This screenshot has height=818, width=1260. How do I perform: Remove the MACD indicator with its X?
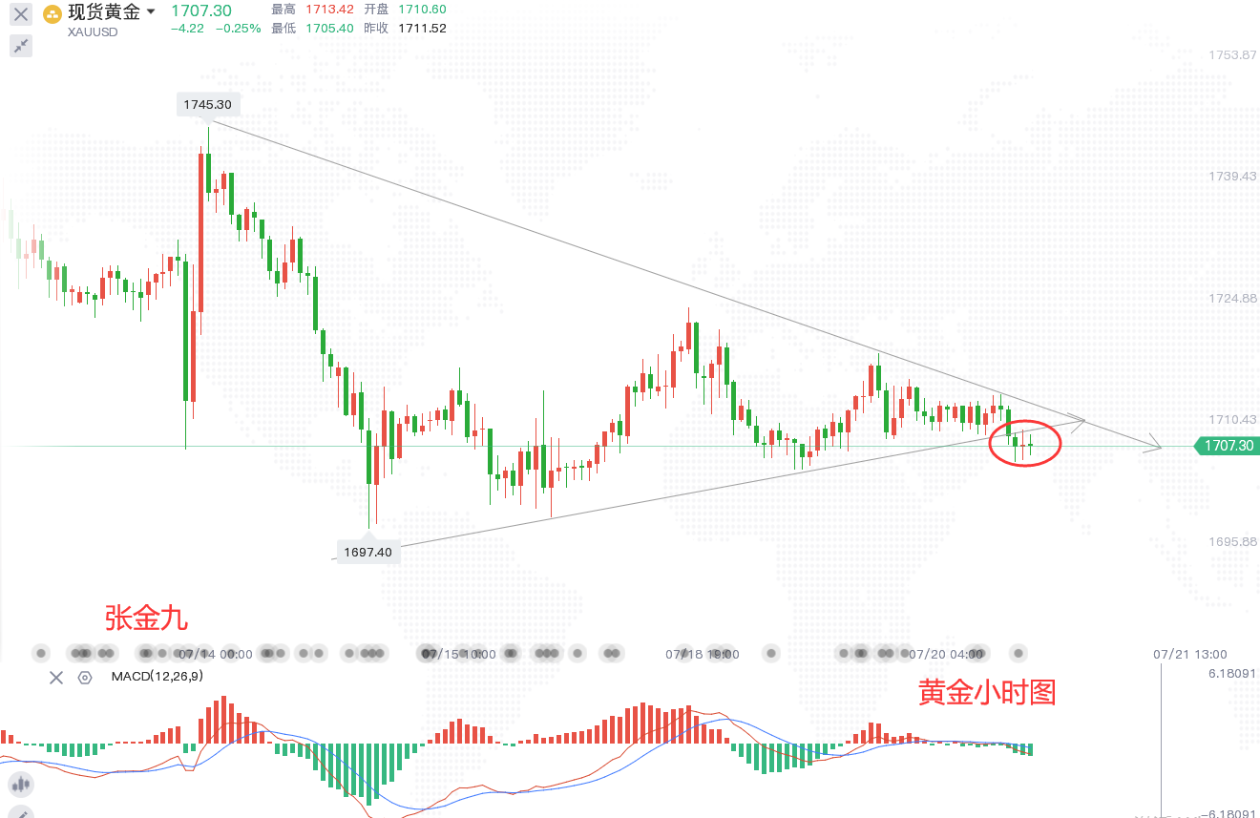tap(56, 678)
